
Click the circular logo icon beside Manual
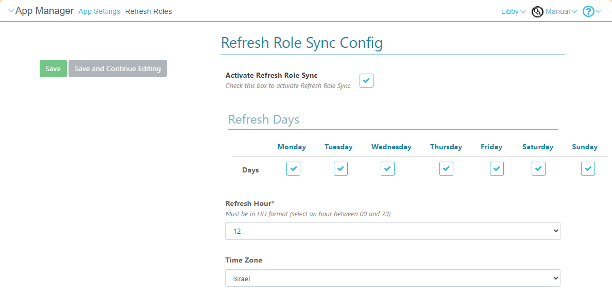click(537, 11)
